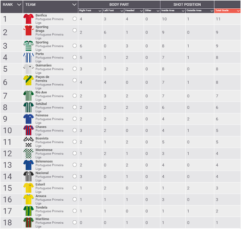Click the Marítimo green-red jersey icon
The width and height of the screenshot is (241, 229).
click(29, 222)
